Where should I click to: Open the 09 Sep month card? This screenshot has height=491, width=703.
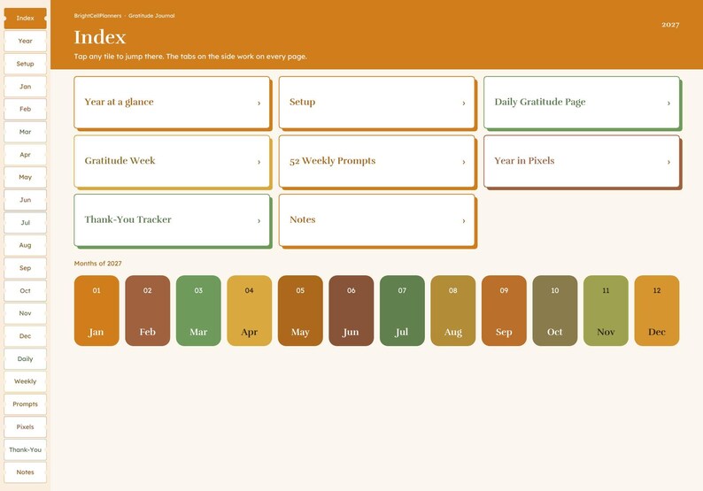click(504, 311)
